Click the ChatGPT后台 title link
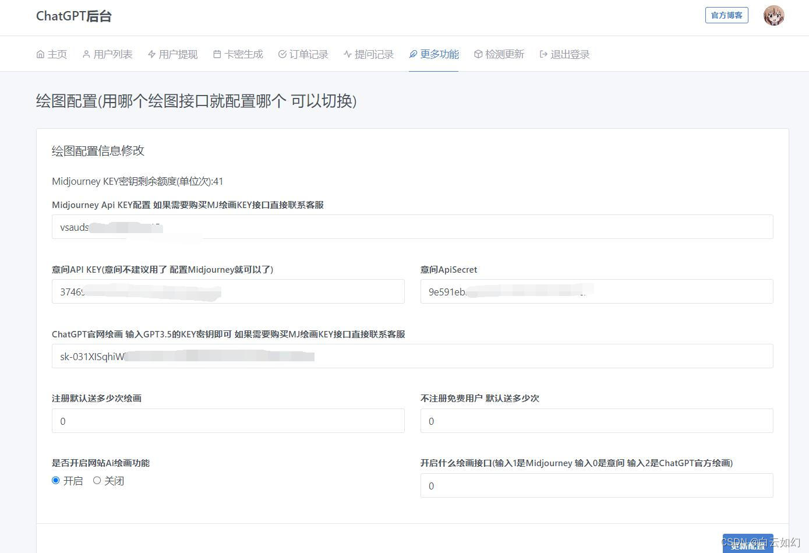Image resolution: width=809 pixels, height=553 pixels. click(74, 16)
